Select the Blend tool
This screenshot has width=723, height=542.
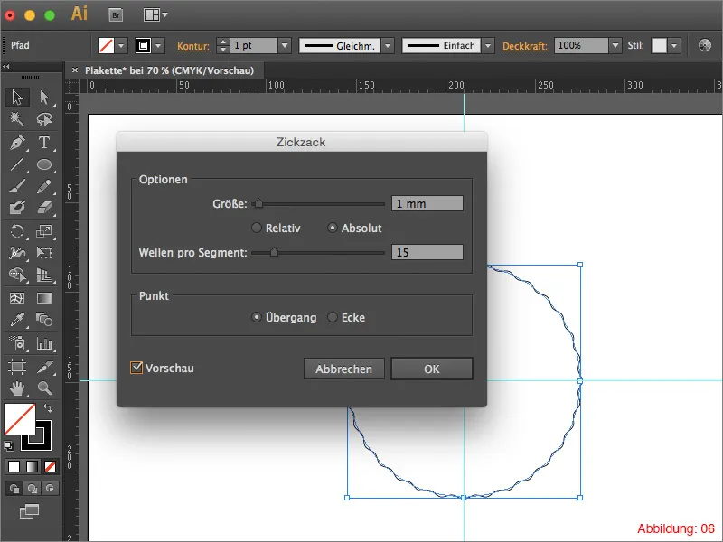[x=44, y=320]
